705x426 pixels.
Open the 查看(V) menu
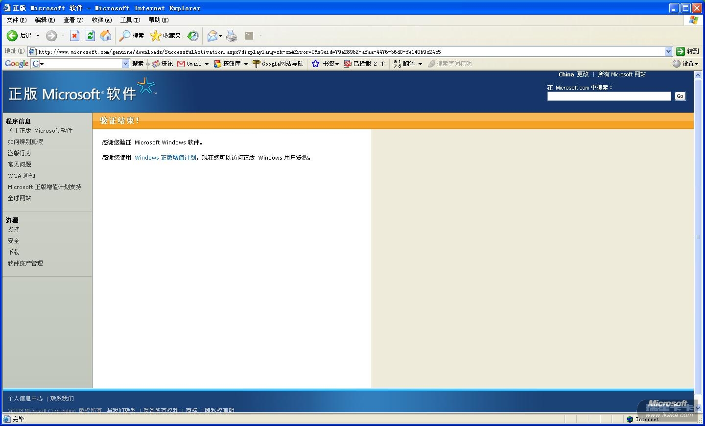pos(73,20)
